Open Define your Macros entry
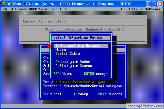 (x=74, y=66)
